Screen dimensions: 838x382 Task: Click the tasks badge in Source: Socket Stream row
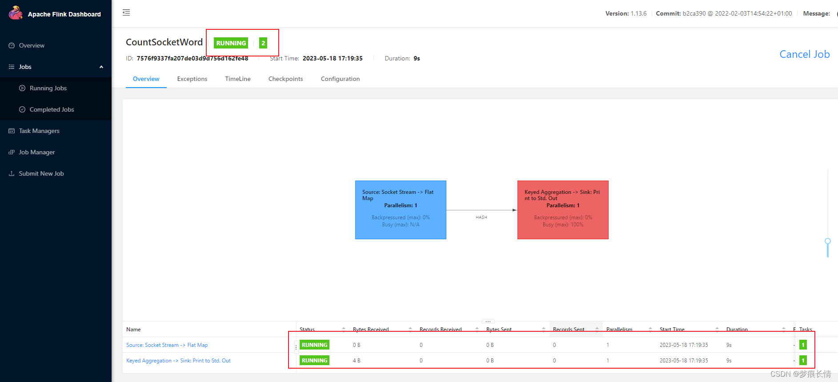click(x=803, y=345)
